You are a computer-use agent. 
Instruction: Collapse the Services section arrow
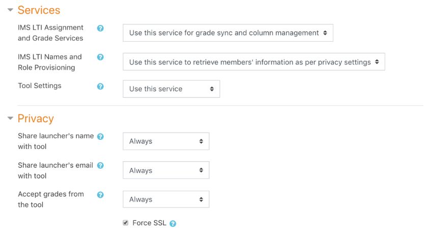pos(10,10)
